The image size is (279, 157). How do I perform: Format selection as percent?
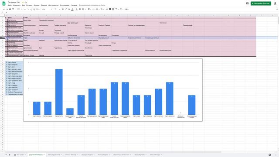click(x=28, y=9)
